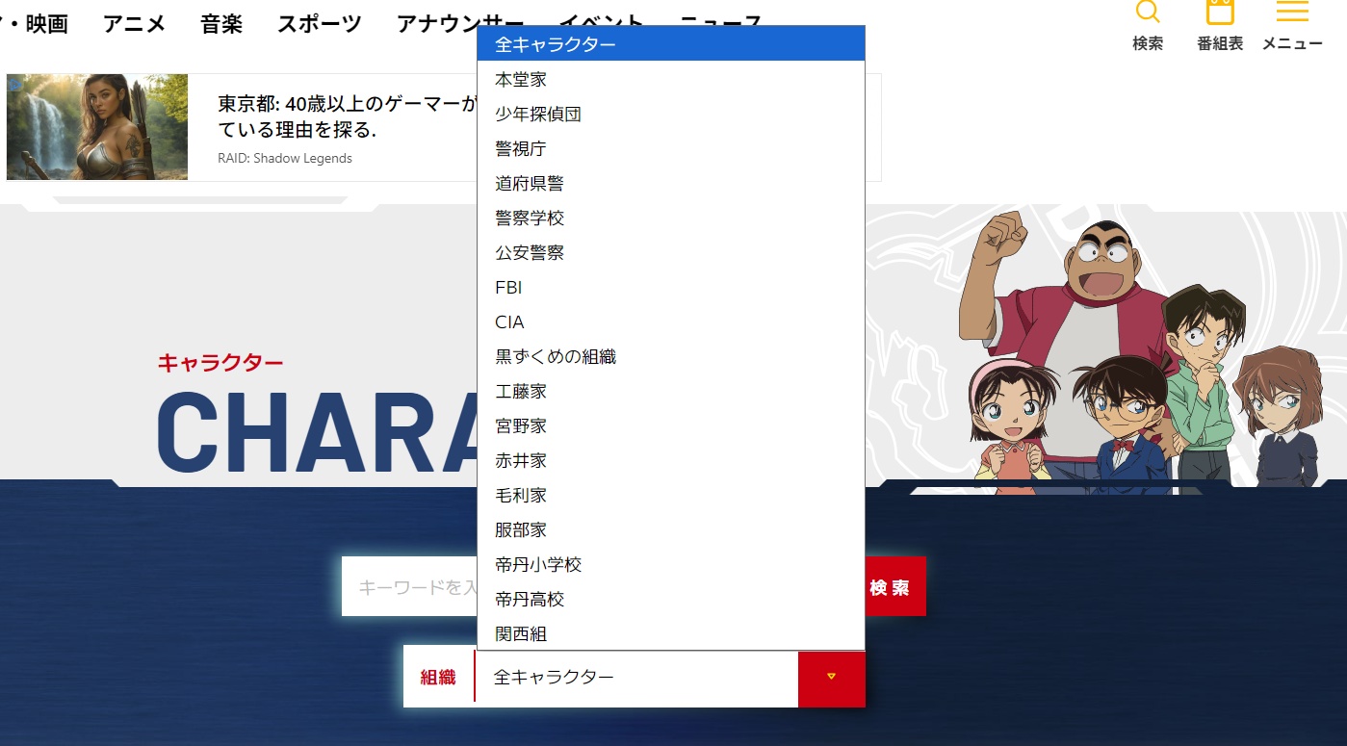Open the RAID: Shadow Legends ad thumbnail

(97, 127)
